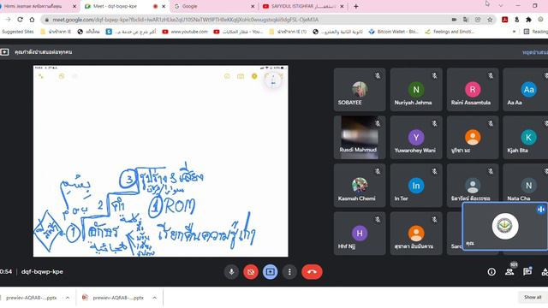548x308 pixels.
Task: Close the Google tab
Action: [x=253, y=6]
